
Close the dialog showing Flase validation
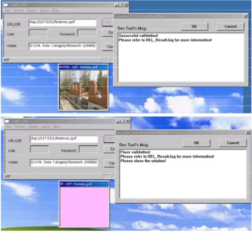click(x=248, y=132)
